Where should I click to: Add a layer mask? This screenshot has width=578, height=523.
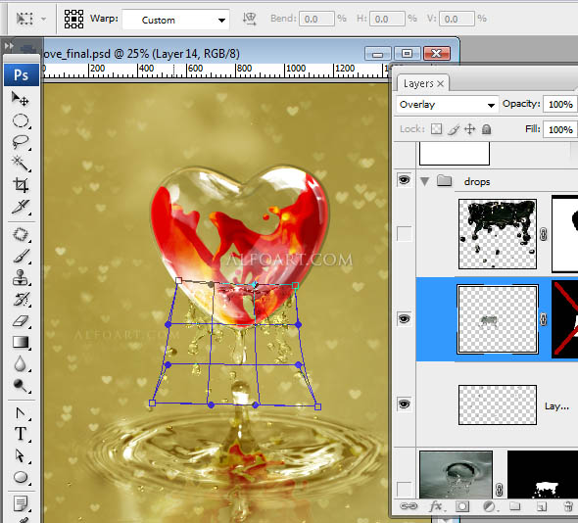[x=461, y=506]
